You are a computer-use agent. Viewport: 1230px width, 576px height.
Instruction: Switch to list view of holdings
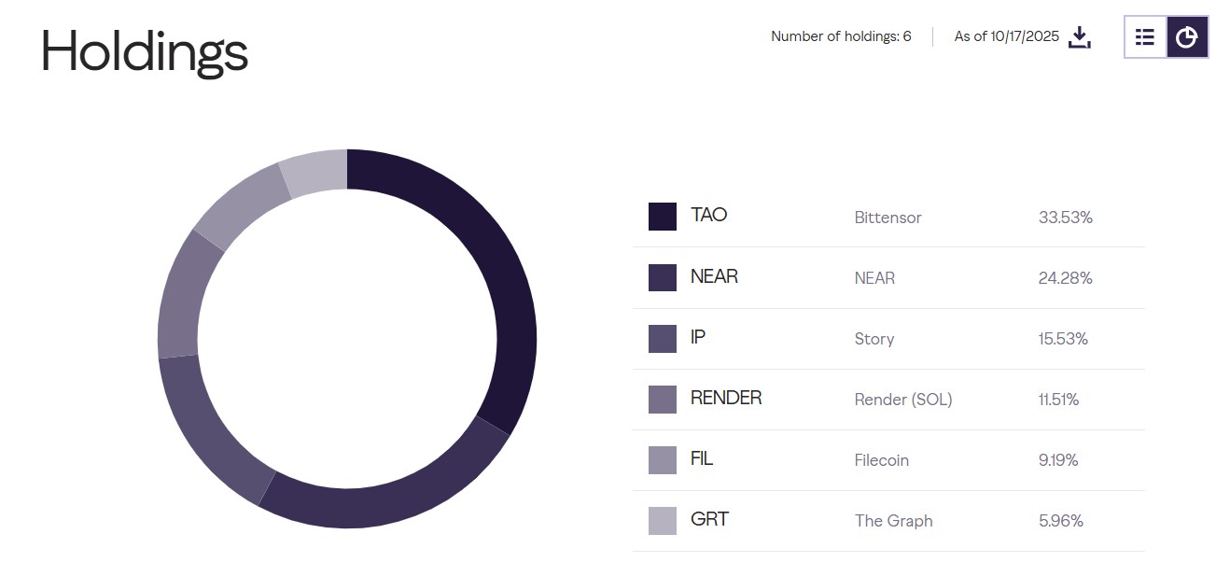pos(1145,37)
